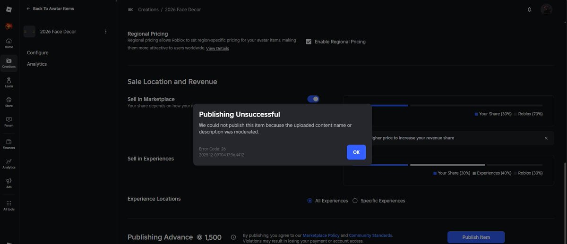The height and width of the screenshot is (244, 567).
Task: Click the Roblox logo icon
Action: (9, 9)
